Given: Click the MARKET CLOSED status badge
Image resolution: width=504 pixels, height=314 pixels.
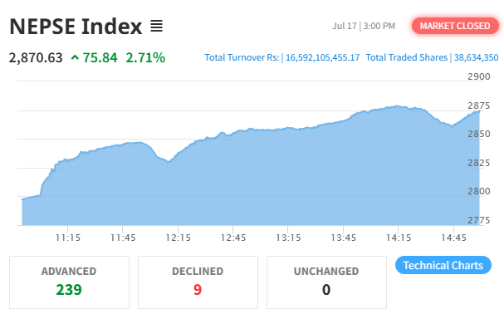Looking at the screenshot, I should pos(455,26).
